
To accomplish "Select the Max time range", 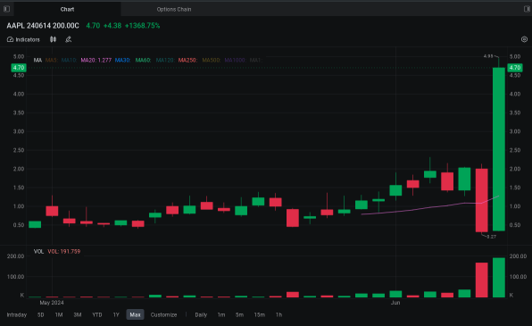I will click(135, 314).
